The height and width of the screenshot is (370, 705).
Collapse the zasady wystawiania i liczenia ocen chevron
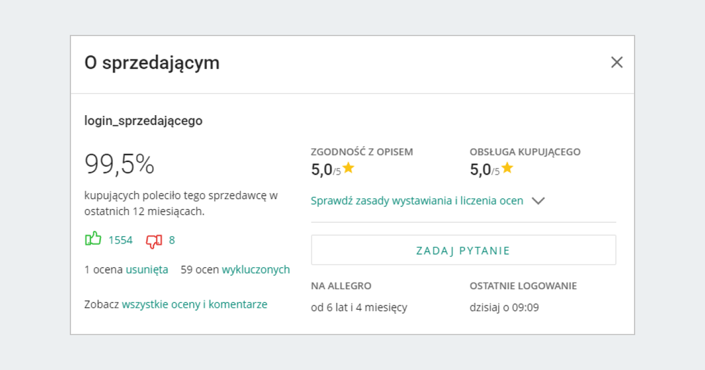(538, 200)
